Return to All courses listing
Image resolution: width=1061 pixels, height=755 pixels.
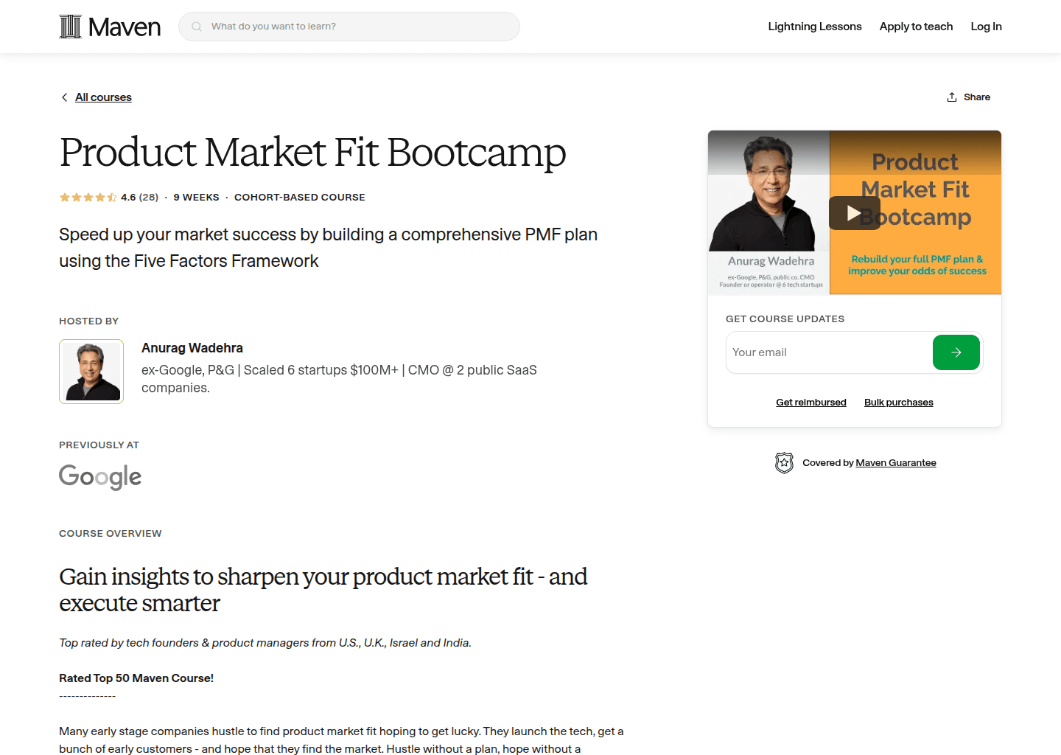click(103, 97)
